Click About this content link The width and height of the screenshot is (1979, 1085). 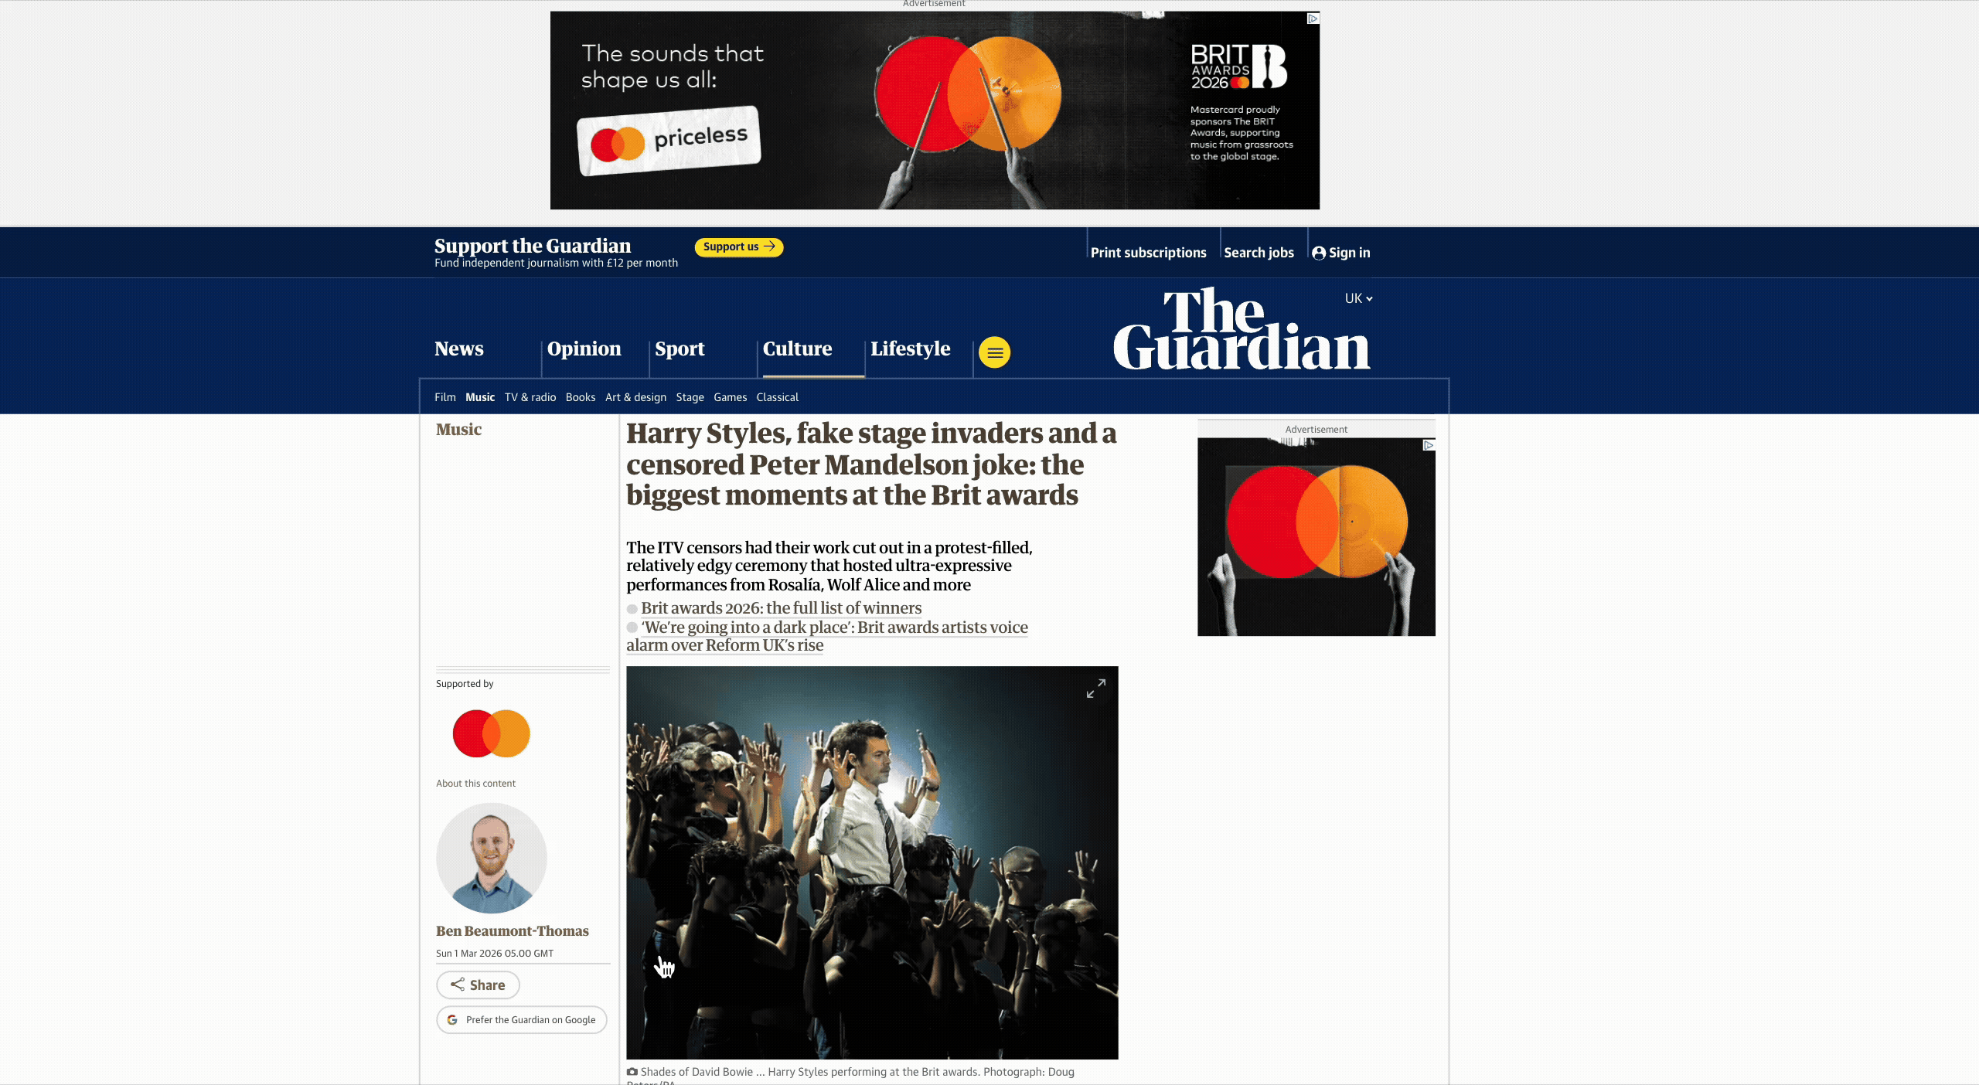[x=475, y=783]
